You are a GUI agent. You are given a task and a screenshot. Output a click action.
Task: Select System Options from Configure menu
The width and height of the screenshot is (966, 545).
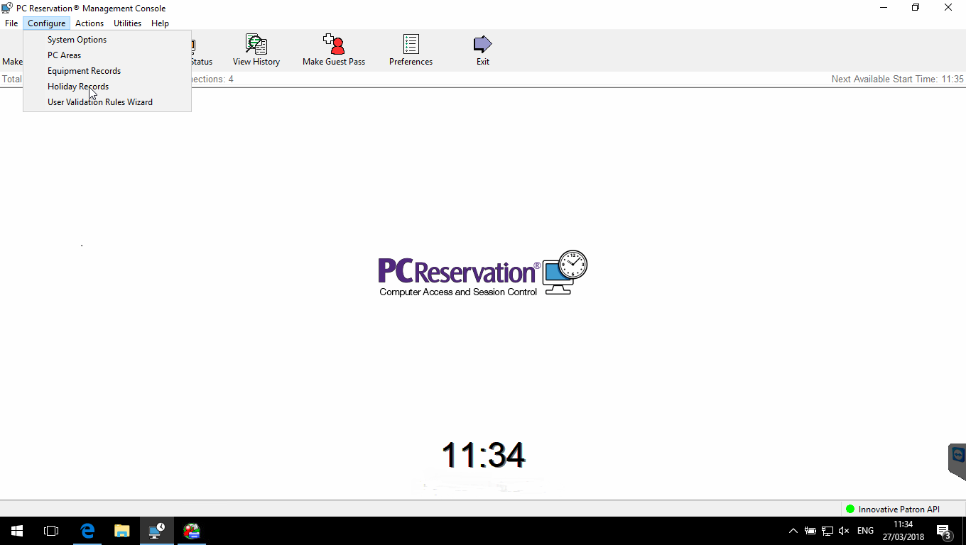[107, 40]
